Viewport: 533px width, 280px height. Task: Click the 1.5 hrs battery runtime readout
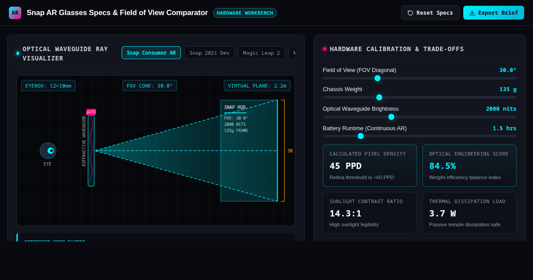[504, 128]
